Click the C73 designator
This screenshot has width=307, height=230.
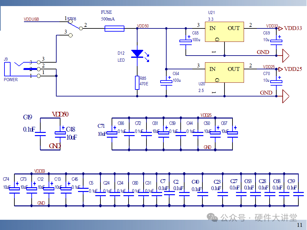pyautogui.click(x=23, y=179)
